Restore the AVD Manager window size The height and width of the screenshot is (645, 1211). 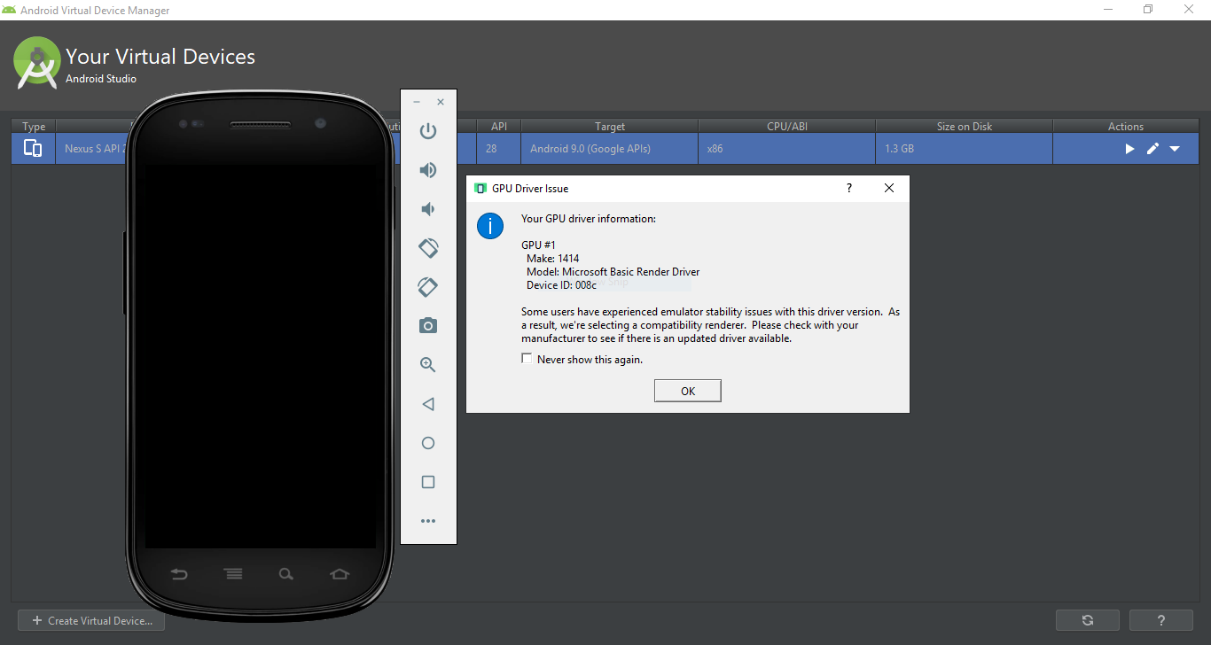click(1148, 10)
